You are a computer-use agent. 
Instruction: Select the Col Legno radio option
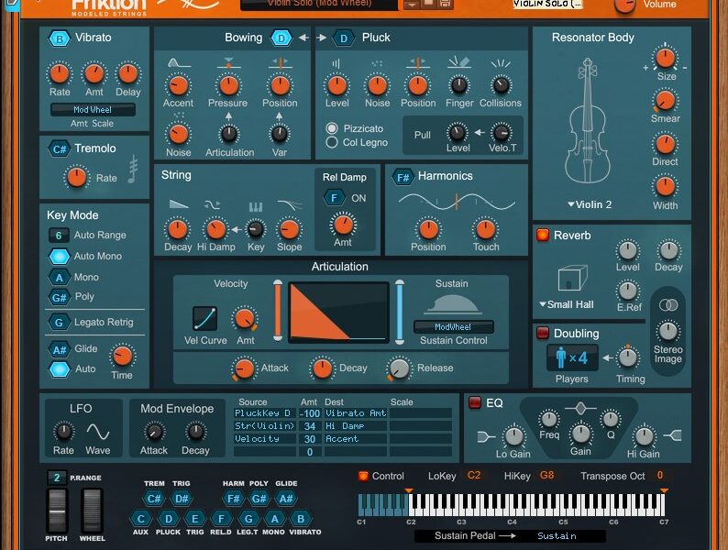(x=332, y=142)
